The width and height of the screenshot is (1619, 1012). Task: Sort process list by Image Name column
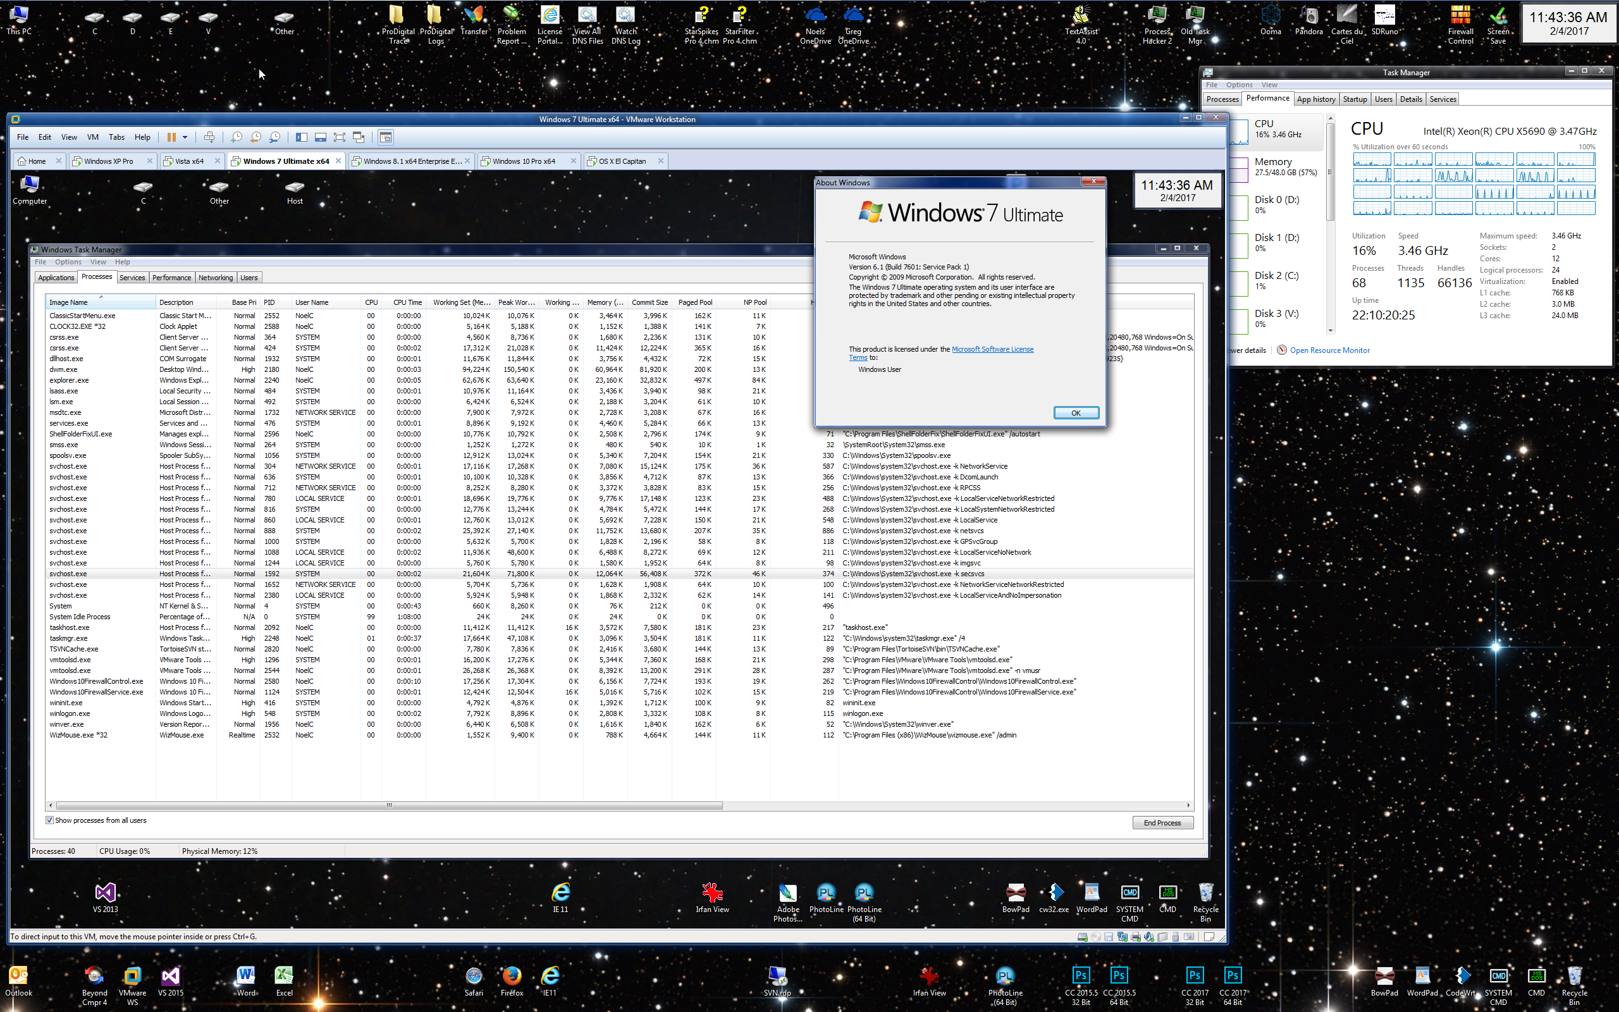(101, 302)
